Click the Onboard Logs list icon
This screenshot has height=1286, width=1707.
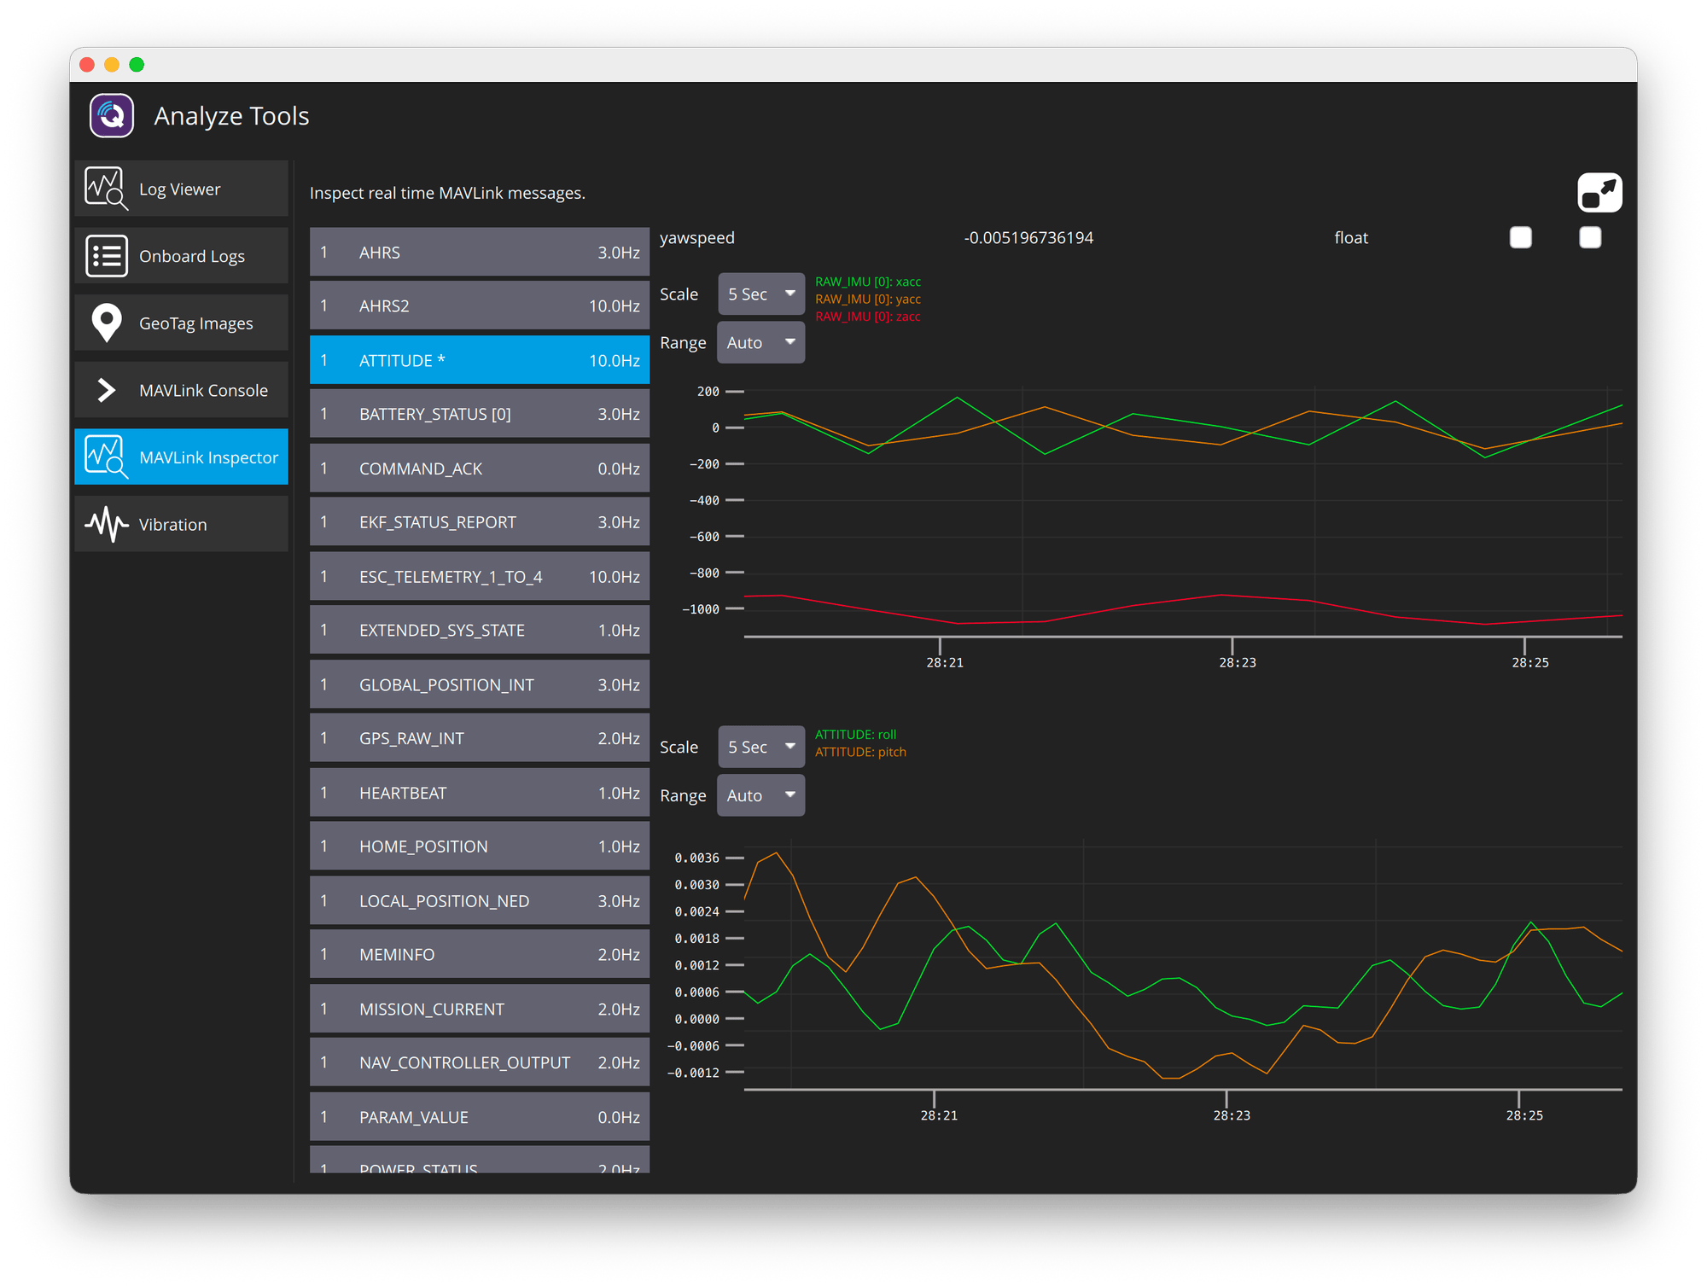[x=106, y=256]
